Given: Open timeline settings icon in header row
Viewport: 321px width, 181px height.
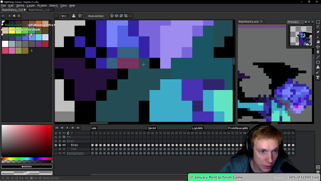Looking at the screenshot, I should coord(68,133).
